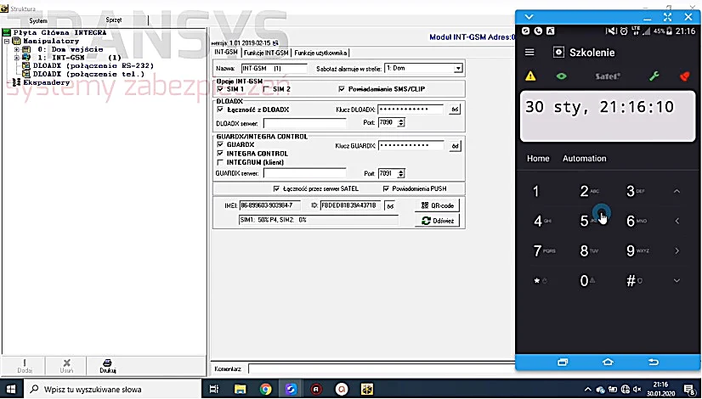702x399 pixels.
Task: Adjust GUARDX Port 7091 spinner
Action: click(x=401, y=173)
